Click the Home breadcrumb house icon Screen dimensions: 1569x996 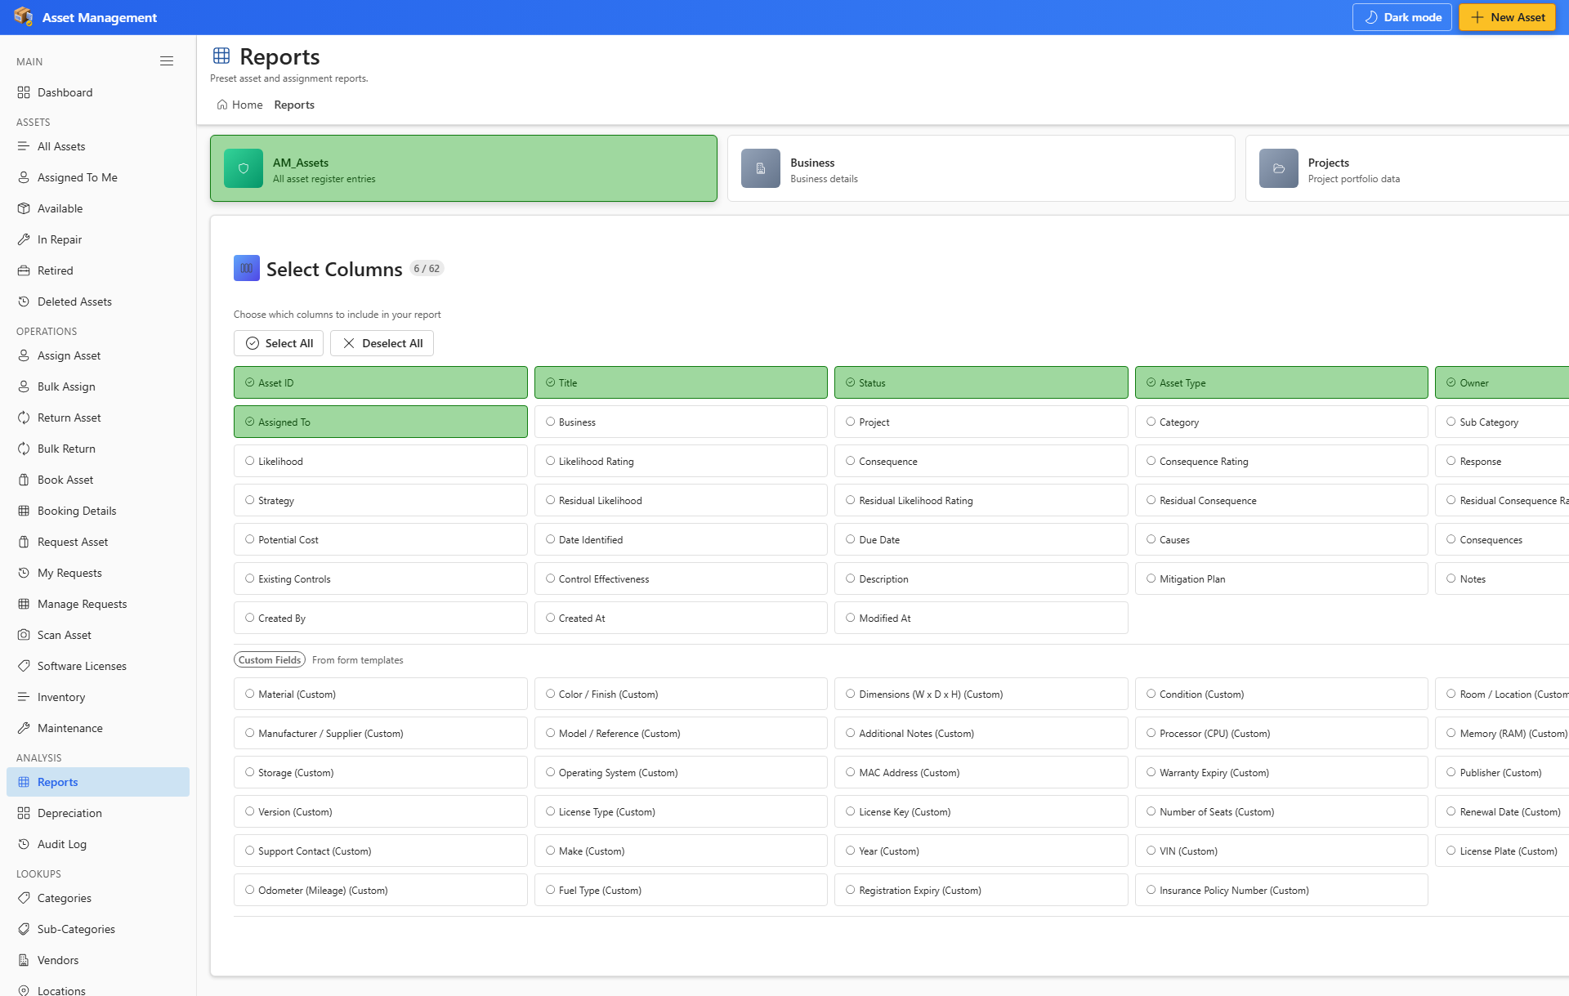(222, 105)
